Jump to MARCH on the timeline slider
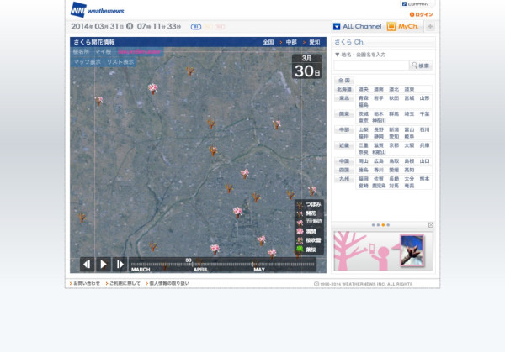This screenshot has width=505, height=352. (141, 270)
